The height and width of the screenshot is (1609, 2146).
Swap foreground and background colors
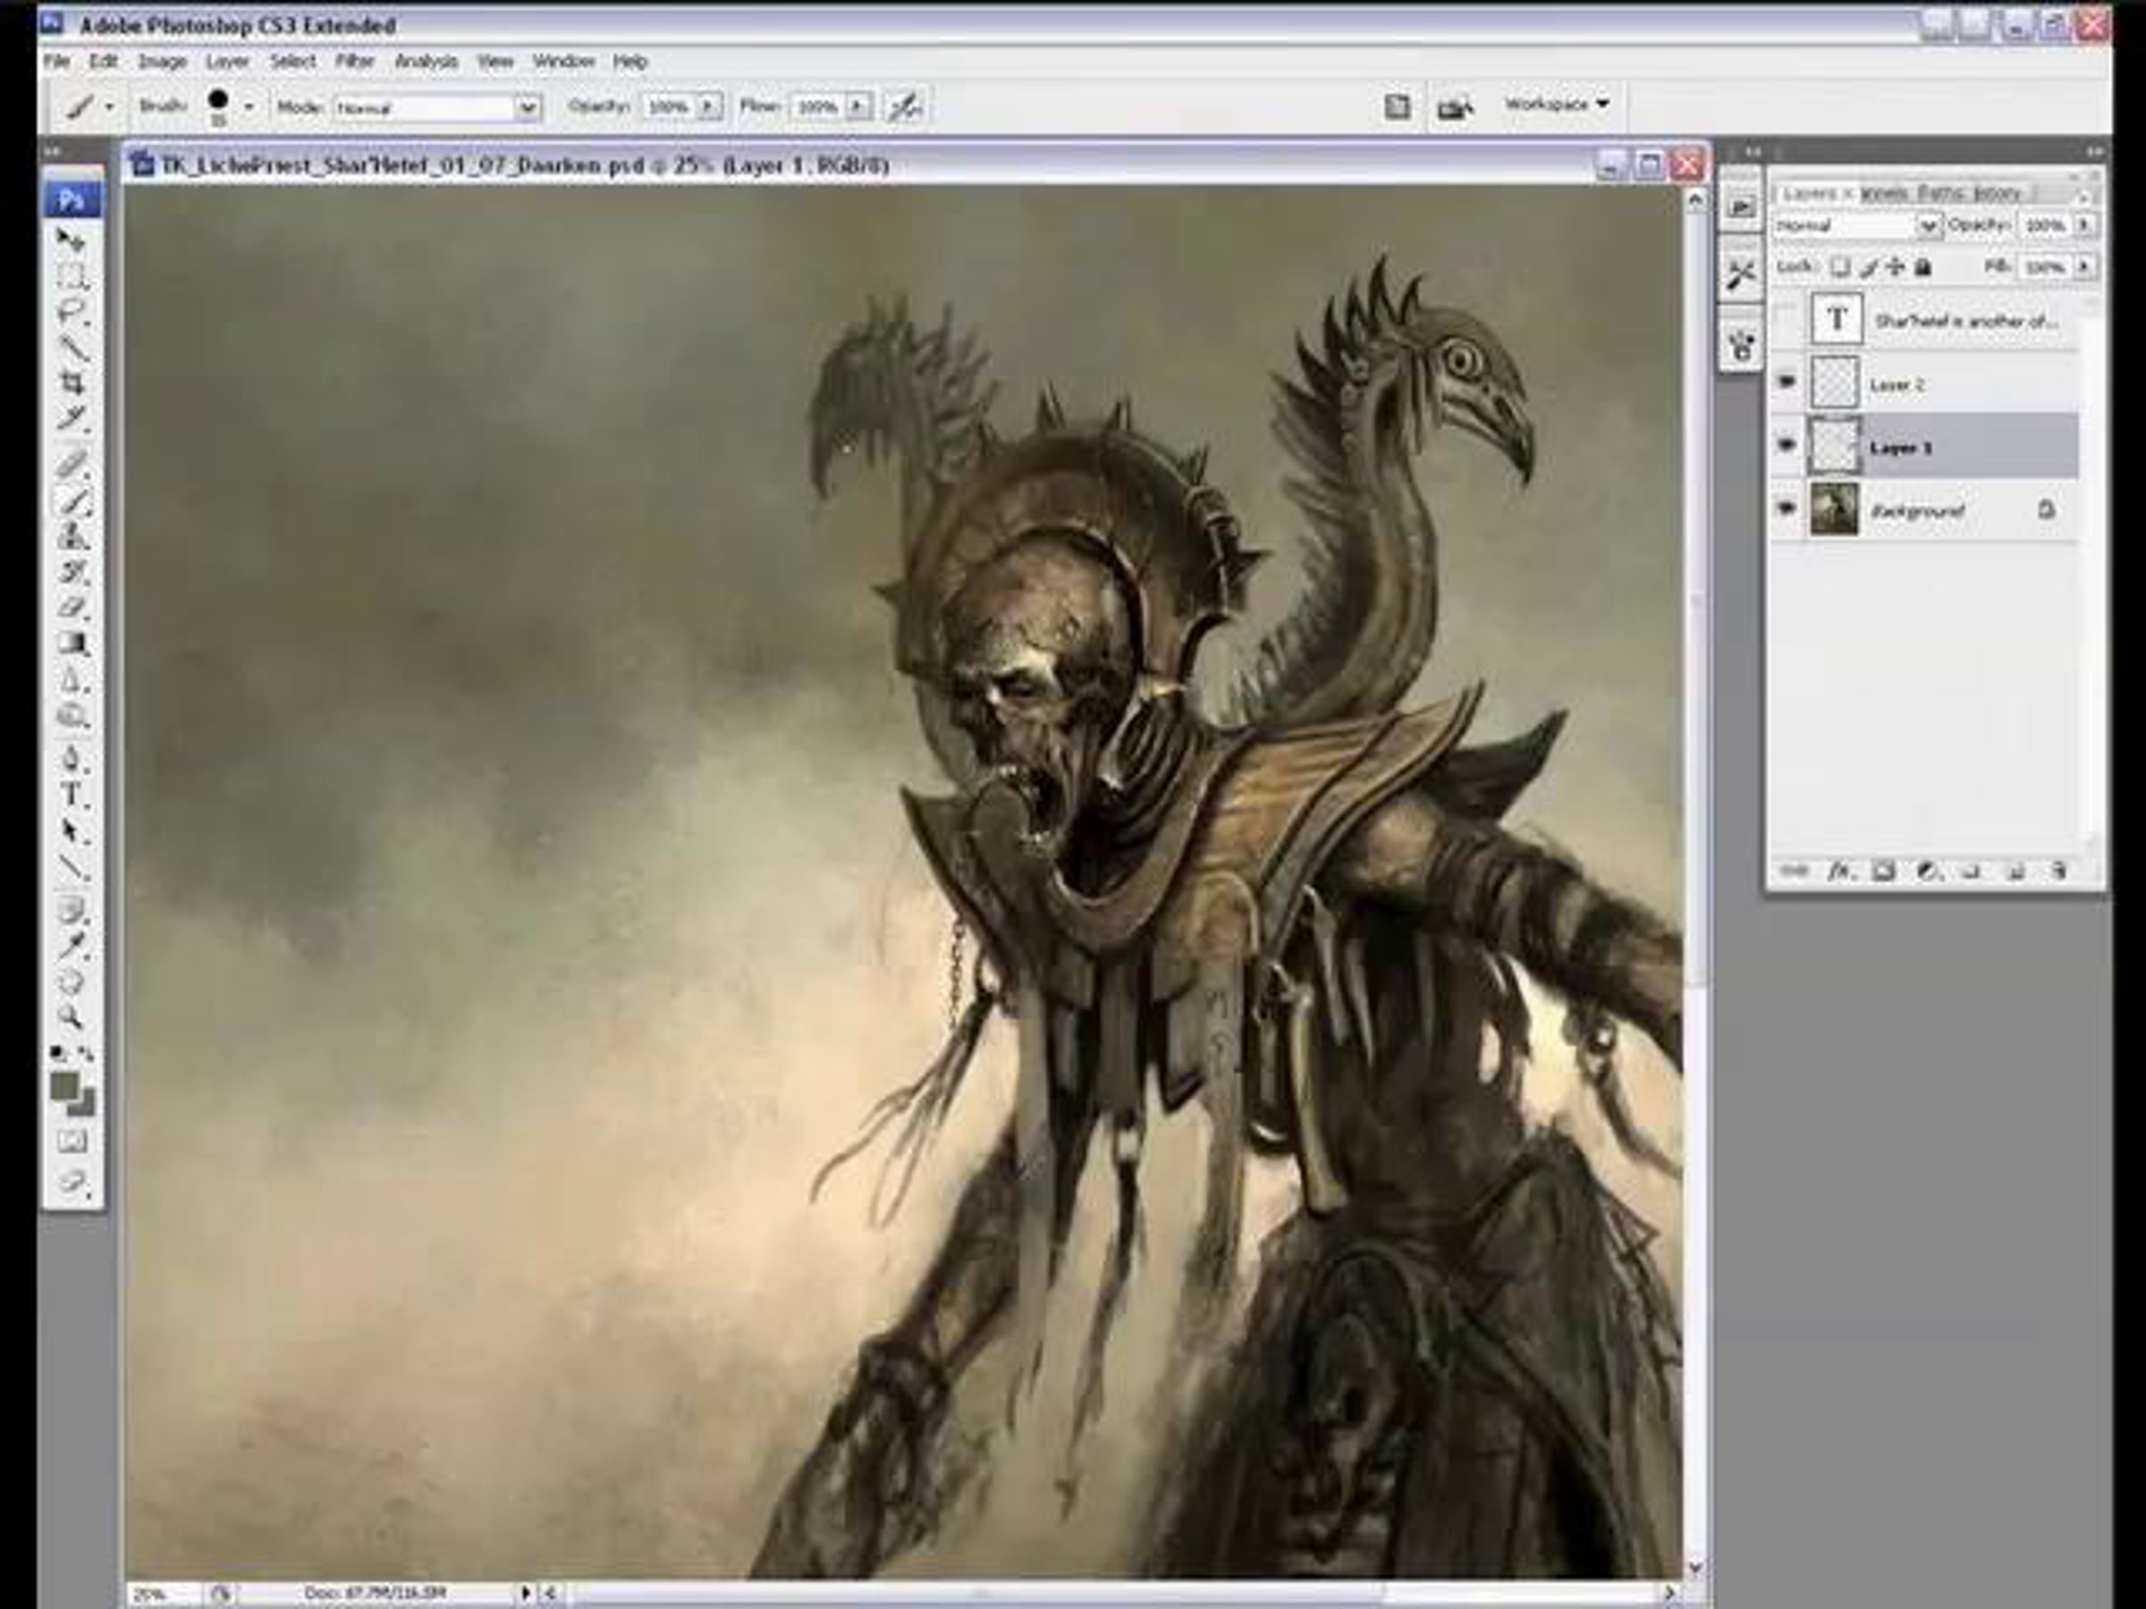tap(85, 1052)
